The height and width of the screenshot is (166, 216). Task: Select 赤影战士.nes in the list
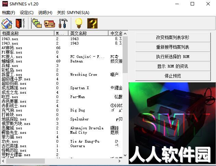pos(14,106)
